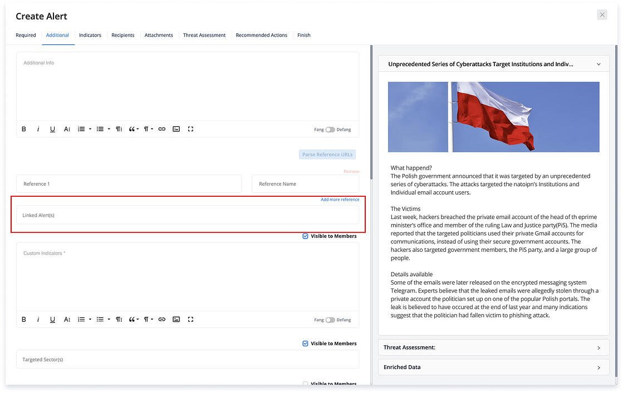
Task: Click Underline icon in Additional Info editor
Action: click(x=52, y=129)
